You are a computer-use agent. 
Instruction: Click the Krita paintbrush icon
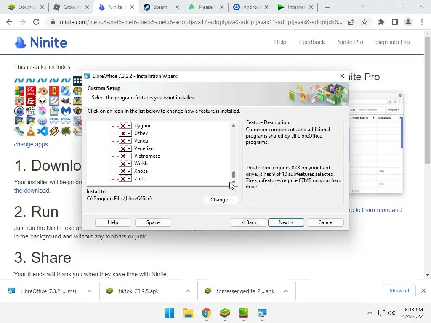(x=43, y=111)
